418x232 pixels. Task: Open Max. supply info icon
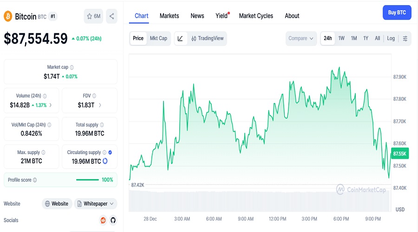[x=43, y=152]
